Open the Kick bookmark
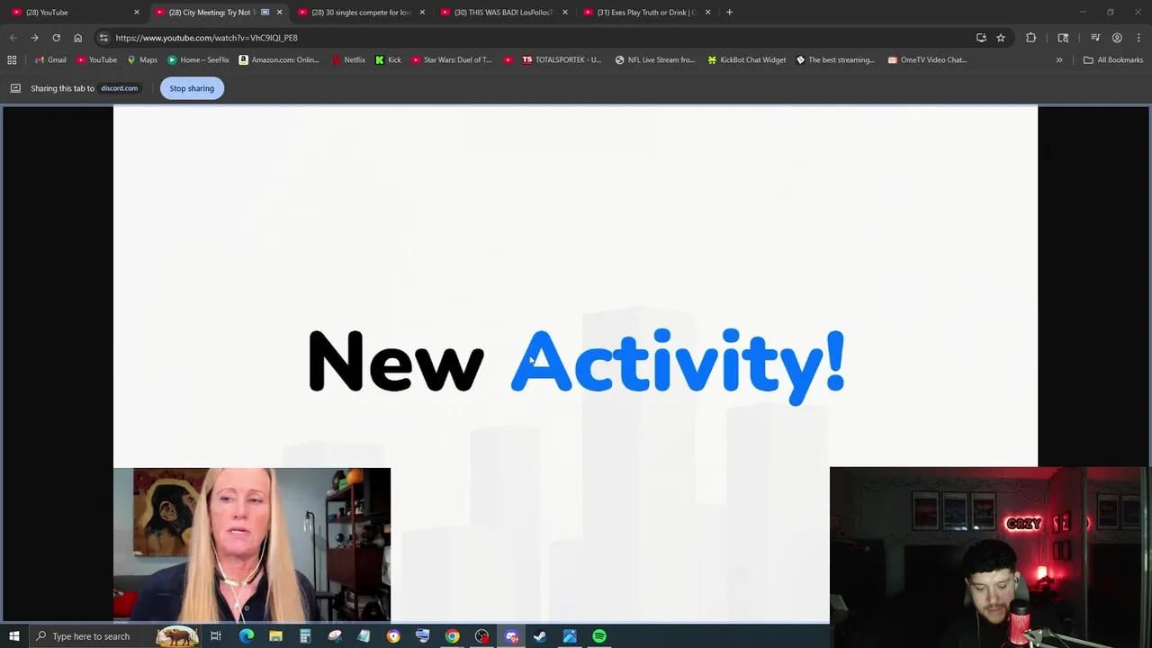1152x648 pixels. (388, 60)
